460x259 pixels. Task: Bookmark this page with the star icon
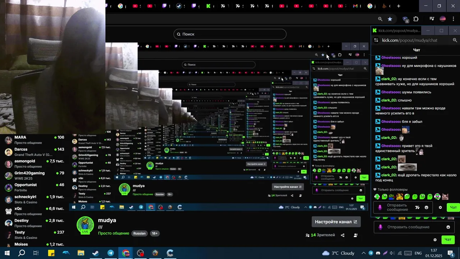pyautogui.click(x=390, y=19)
